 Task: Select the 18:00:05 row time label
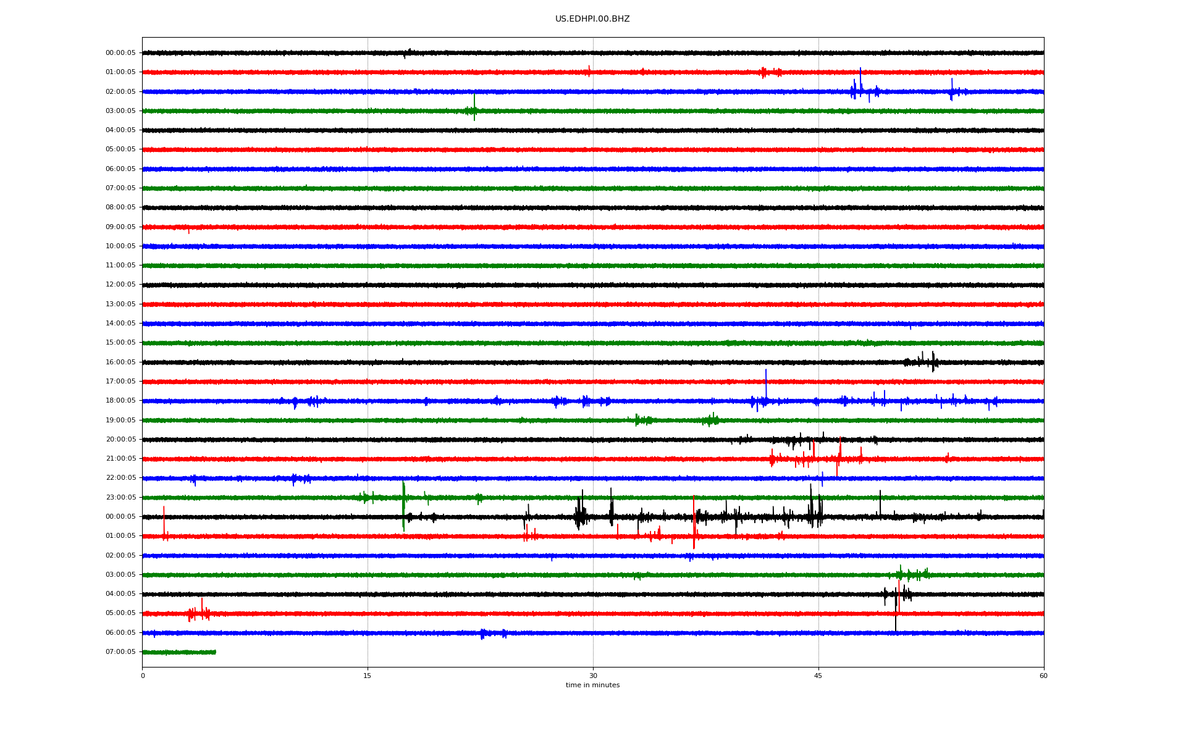point(120,401)
